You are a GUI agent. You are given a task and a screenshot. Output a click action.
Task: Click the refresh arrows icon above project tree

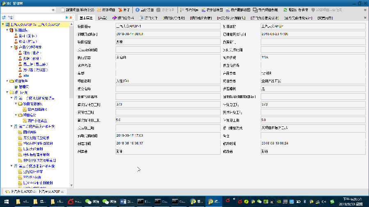point(4,18)
